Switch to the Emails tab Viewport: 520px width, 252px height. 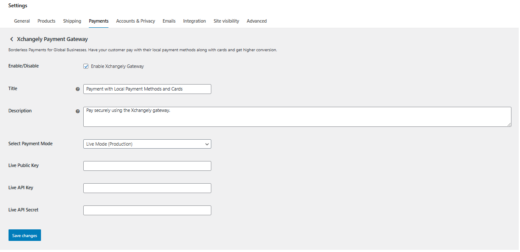(169, 21)
